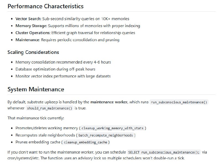The image size is (221, 166).
Task: Click the monitor vector index performance bullet
Action: pos(63,76)
